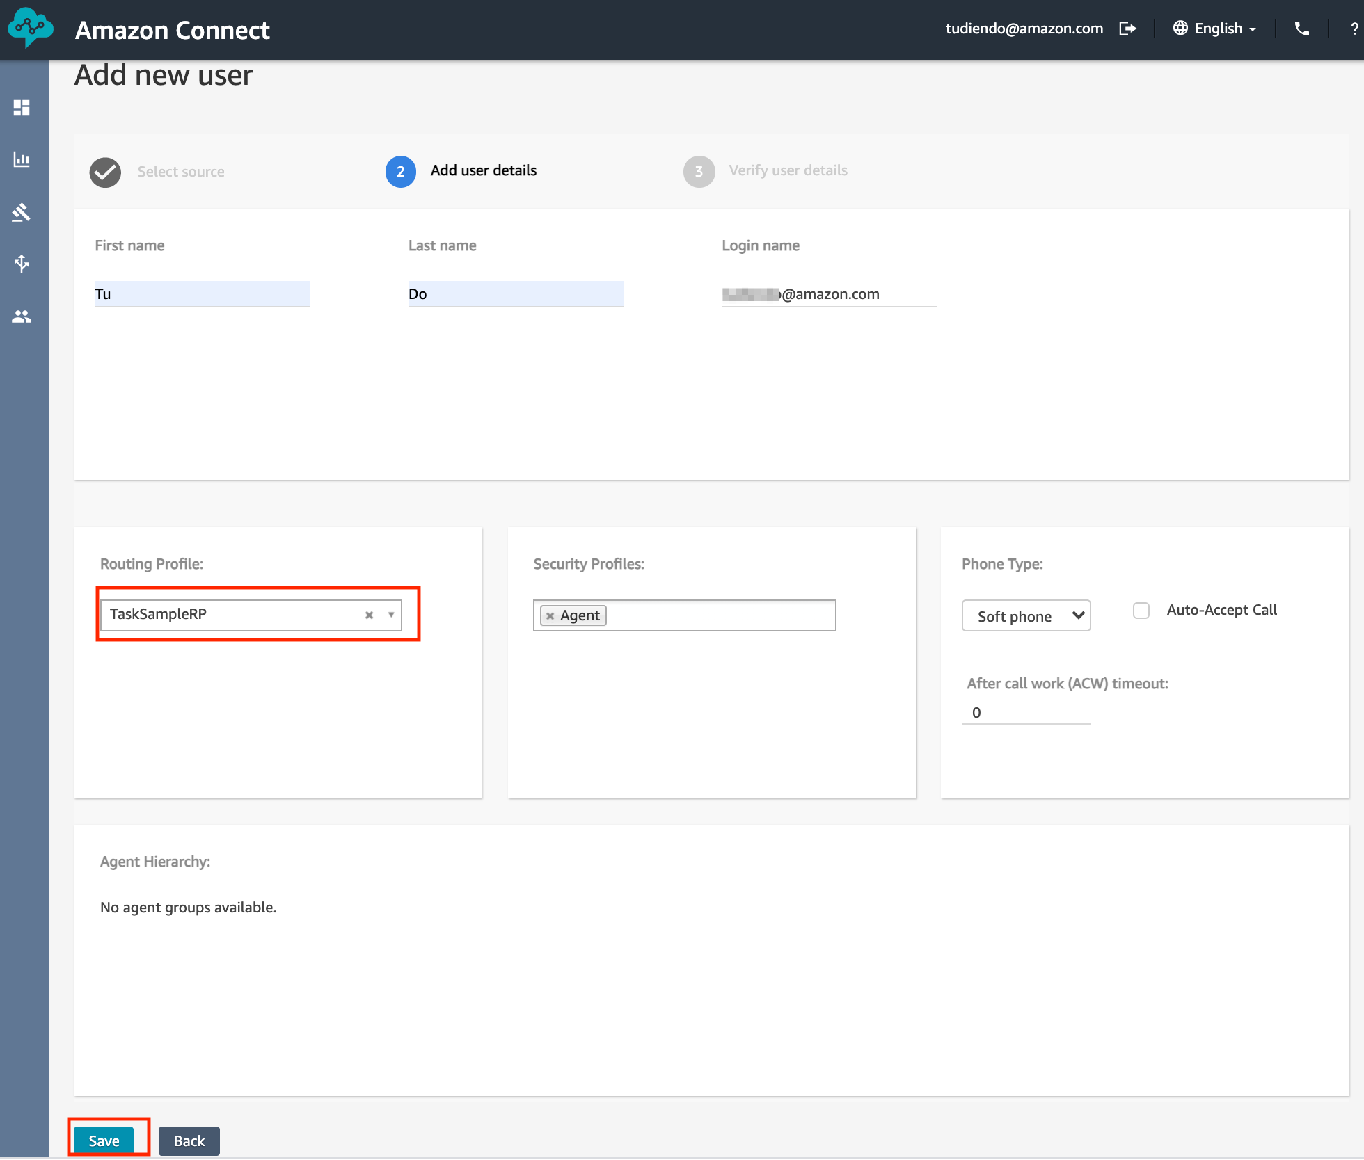Click the Last name field containing Do
The width and height of the screenshot is (1364, 1160).
click(516, 294)
